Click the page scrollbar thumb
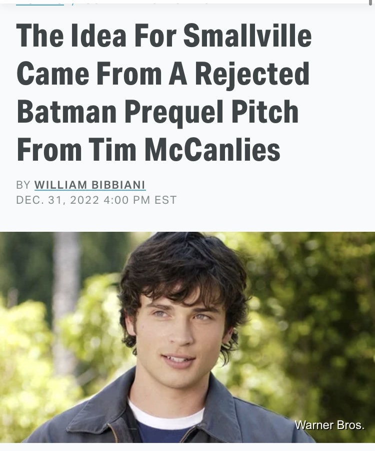Screen dimensions: 375x451 (x=370, y=3)
